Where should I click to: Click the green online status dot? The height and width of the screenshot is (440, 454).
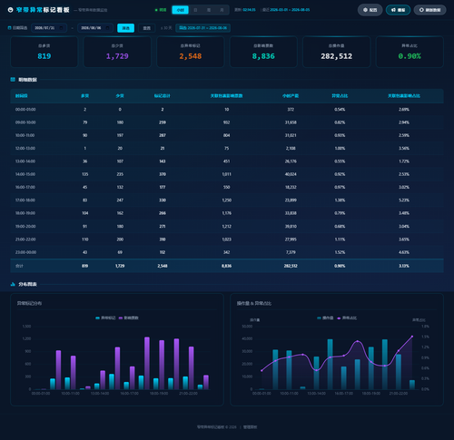pos(156,10)
